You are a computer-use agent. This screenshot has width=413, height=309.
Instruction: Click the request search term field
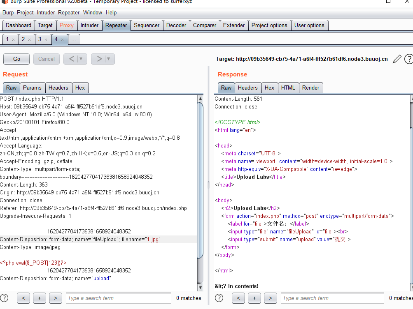coord(119,298)
